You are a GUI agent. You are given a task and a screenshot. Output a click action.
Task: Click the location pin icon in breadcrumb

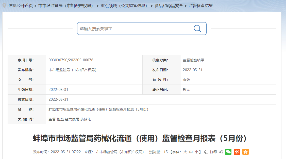[4, 6]
